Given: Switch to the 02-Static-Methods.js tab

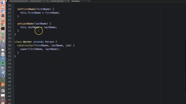Looking at the screenshot, I should tap(57, 1).
